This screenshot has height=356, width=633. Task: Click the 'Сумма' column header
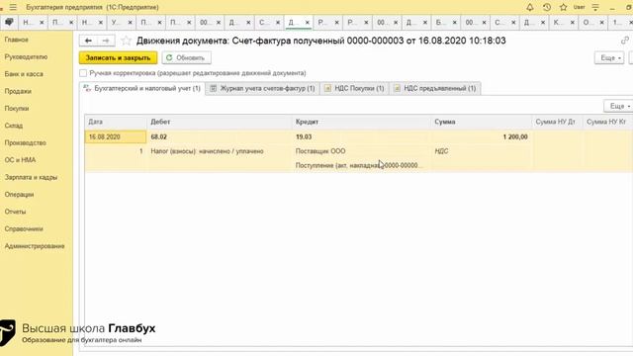pyautogui.click(x=482, y=122)
